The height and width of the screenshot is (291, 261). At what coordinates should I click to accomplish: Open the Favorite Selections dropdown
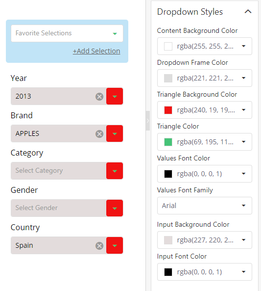[67, 33]
